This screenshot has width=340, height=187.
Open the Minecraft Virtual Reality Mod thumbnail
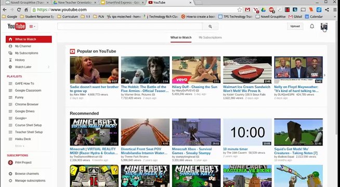click(x=94, y=132)
